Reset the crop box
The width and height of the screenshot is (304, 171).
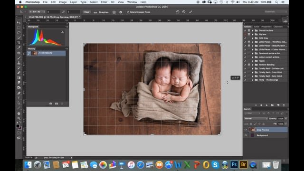[177, 12]
